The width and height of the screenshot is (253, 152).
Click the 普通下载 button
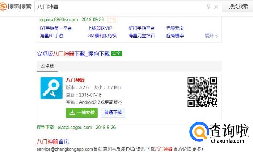click(x=113, y=113)
